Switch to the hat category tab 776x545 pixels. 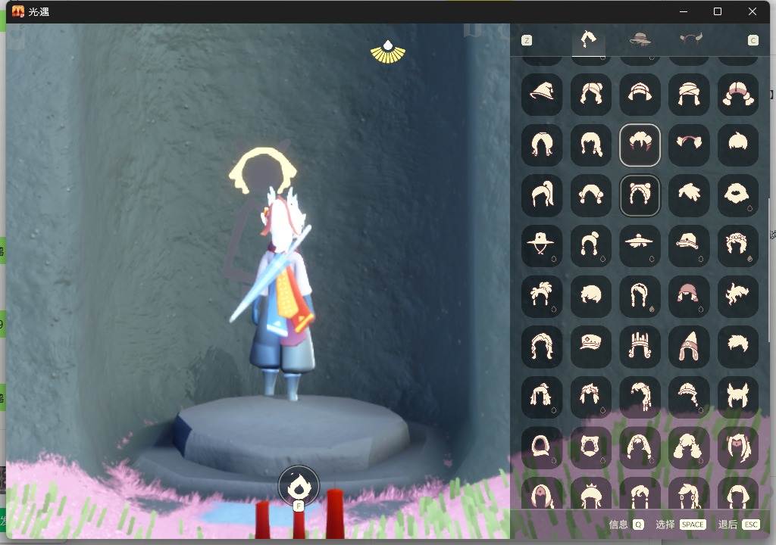640,39
